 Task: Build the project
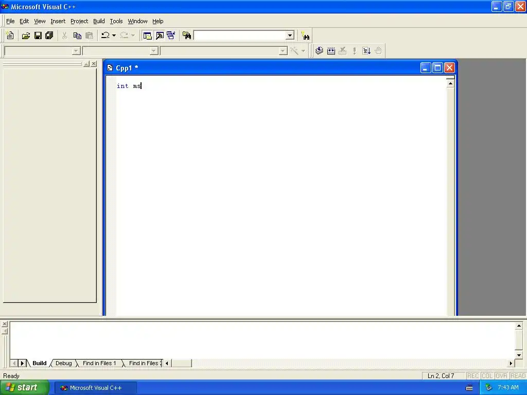(331, 51)
